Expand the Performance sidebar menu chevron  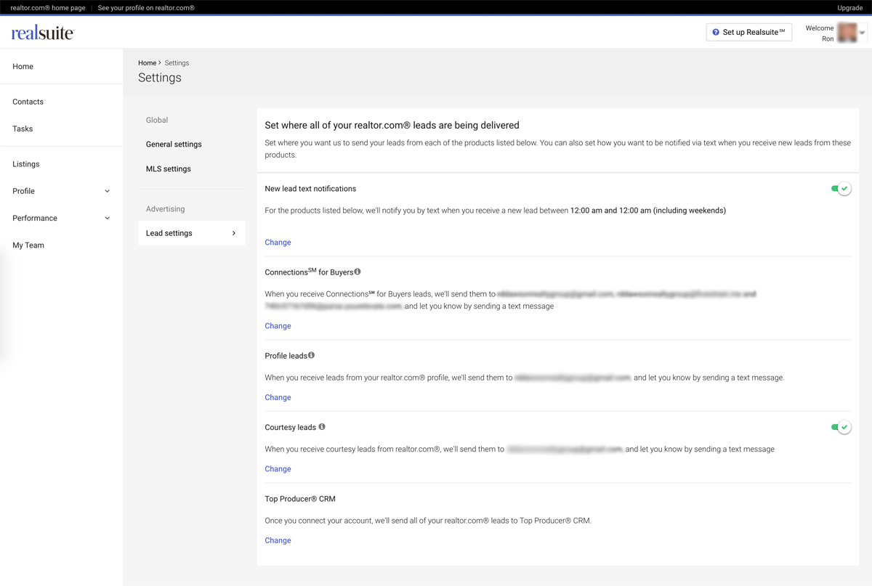click(108, 218)
